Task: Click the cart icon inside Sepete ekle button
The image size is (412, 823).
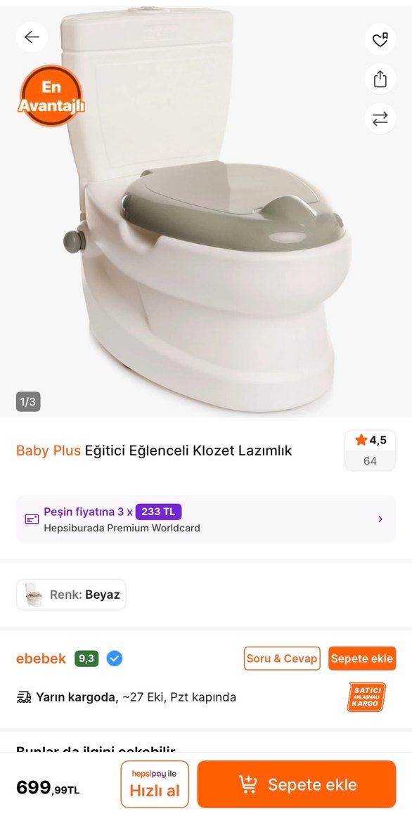Action: (247, 784)
